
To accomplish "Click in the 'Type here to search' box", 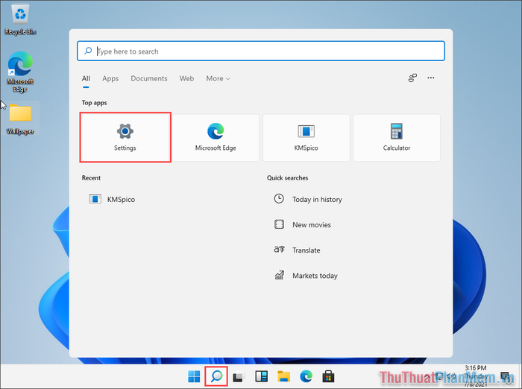I will tap(261, 51).
